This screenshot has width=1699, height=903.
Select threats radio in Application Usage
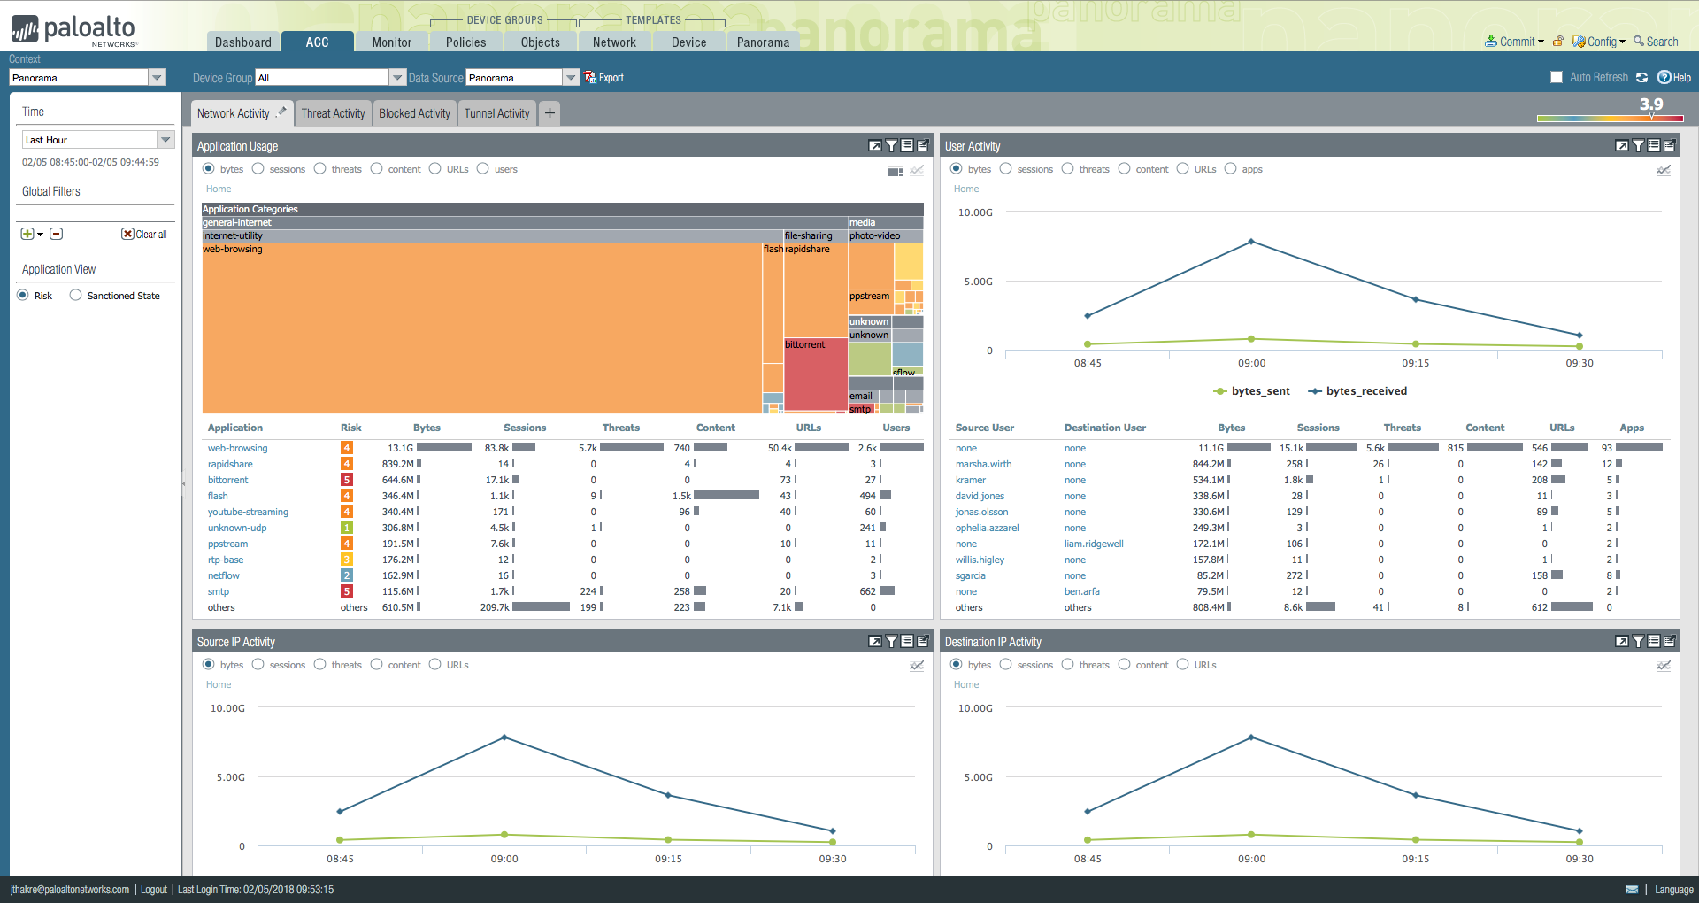pyautogui.click(x=320, y=169)
